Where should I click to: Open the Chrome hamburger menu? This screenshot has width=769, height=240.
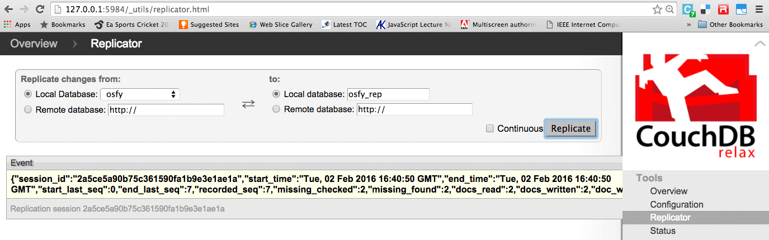coord(759,9)
